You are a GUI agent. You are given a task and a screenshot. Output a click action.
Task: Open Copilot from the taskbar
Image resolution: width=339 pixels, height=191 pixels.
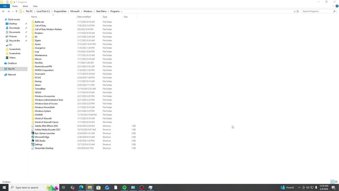(72, 188)
